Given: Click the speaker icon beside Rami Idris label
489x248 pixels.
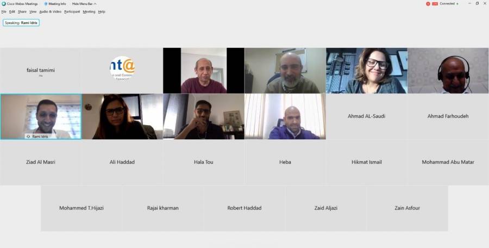Looking at the screenshot, I should pos(28,137).
